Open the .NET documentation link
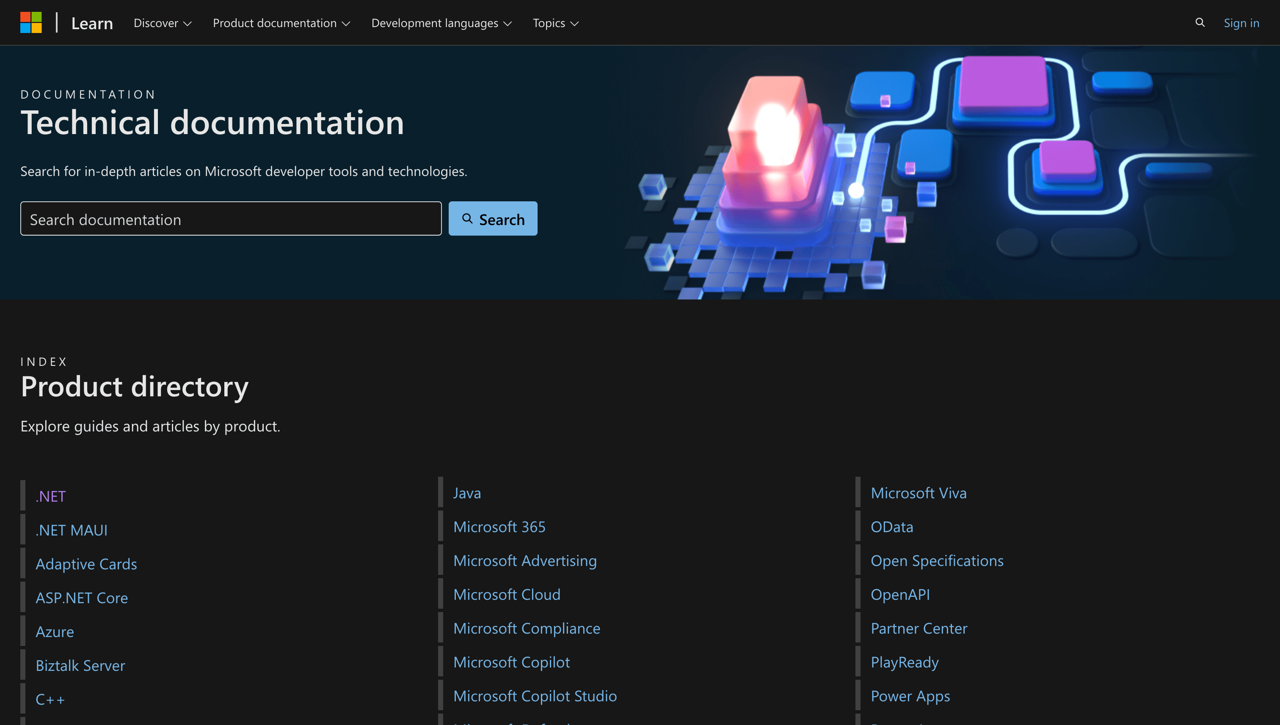 51,496
